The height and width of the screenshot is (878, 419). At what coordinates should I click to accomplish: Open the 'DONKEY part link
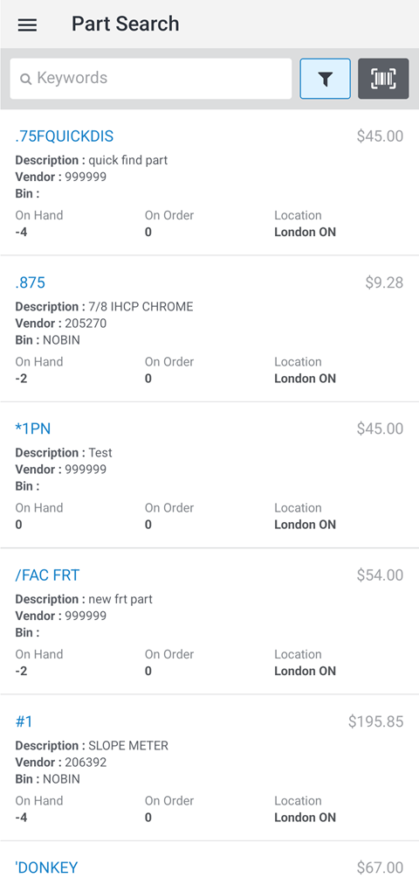[46, 868]
